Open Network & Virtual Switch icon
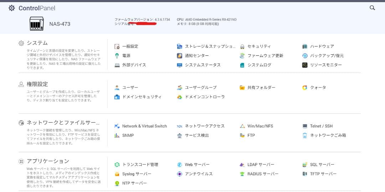Viewport: 385px width, 192px height. [x=117, y=126]
